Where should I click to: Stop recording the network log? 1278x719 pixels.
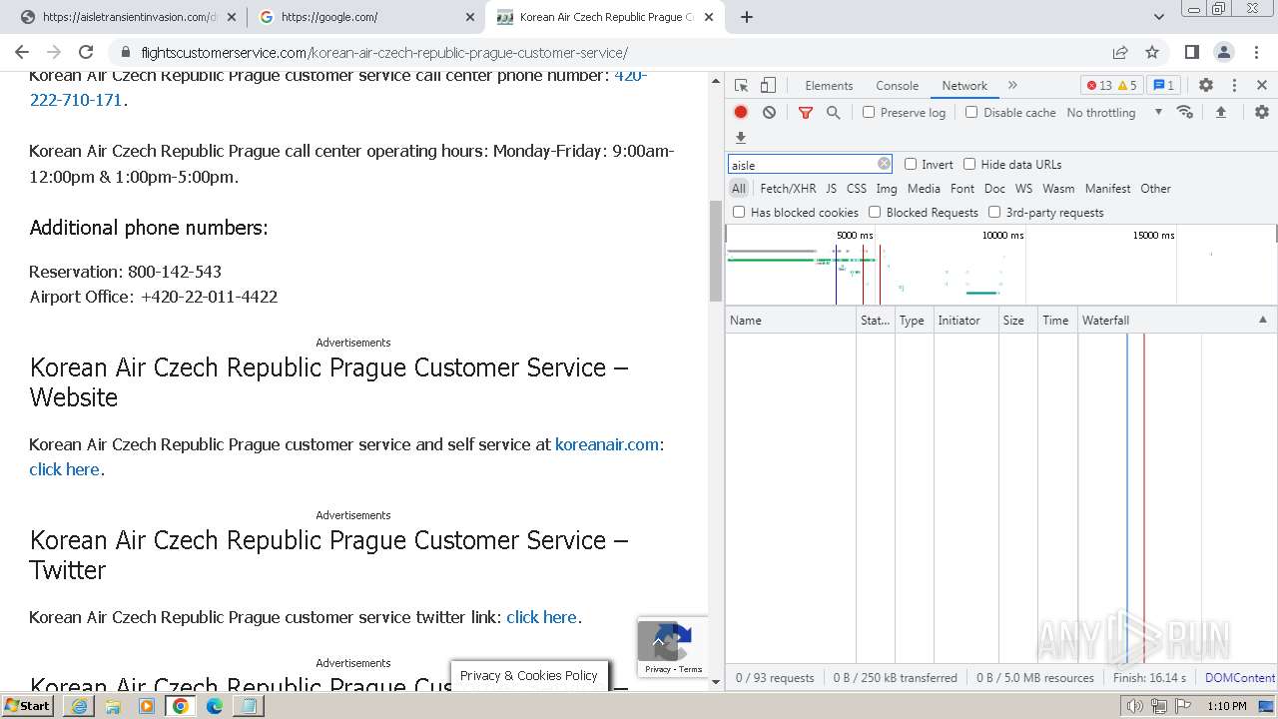741,112
